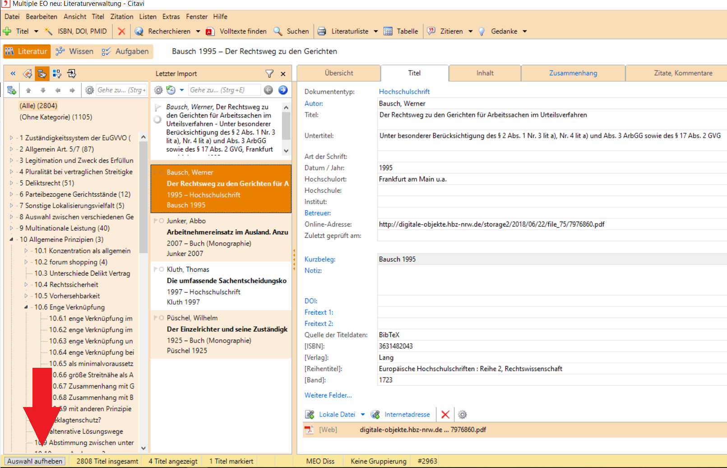Delete the attached file with the red X
The image size is (727, 468).
[445, 414]
